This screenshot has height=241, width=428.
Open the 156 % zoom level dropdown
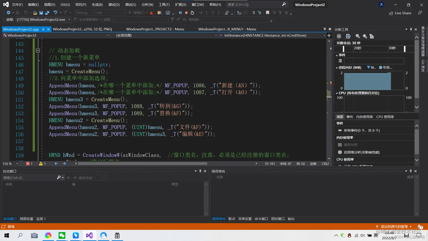(10, 164)
